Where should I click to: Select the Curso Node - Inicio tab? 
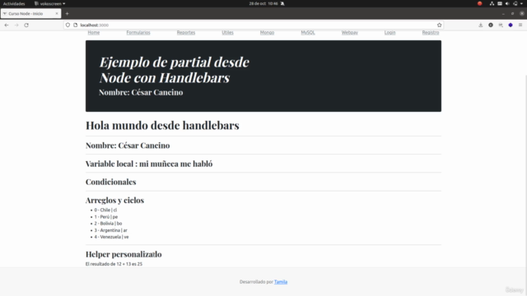(x=30, y=14)
